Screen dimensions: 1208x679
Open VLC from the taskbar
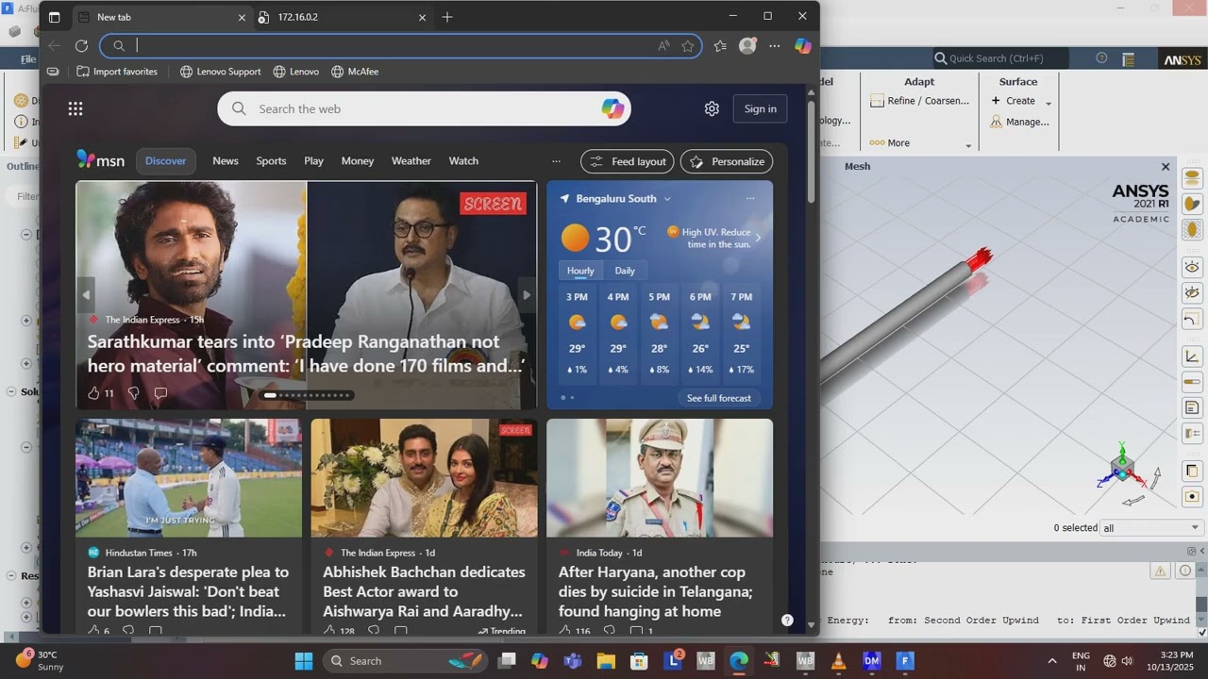(838, 661)
